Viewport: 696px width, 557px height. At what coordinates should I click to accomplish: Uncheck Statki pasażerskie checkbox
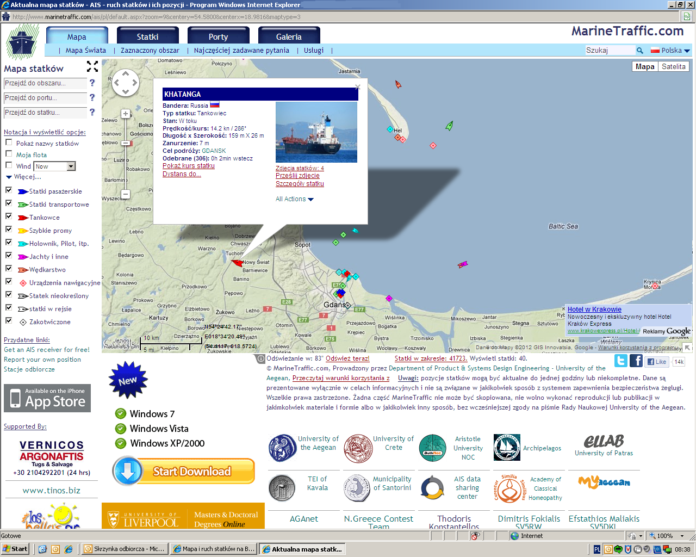click(9, 190)
